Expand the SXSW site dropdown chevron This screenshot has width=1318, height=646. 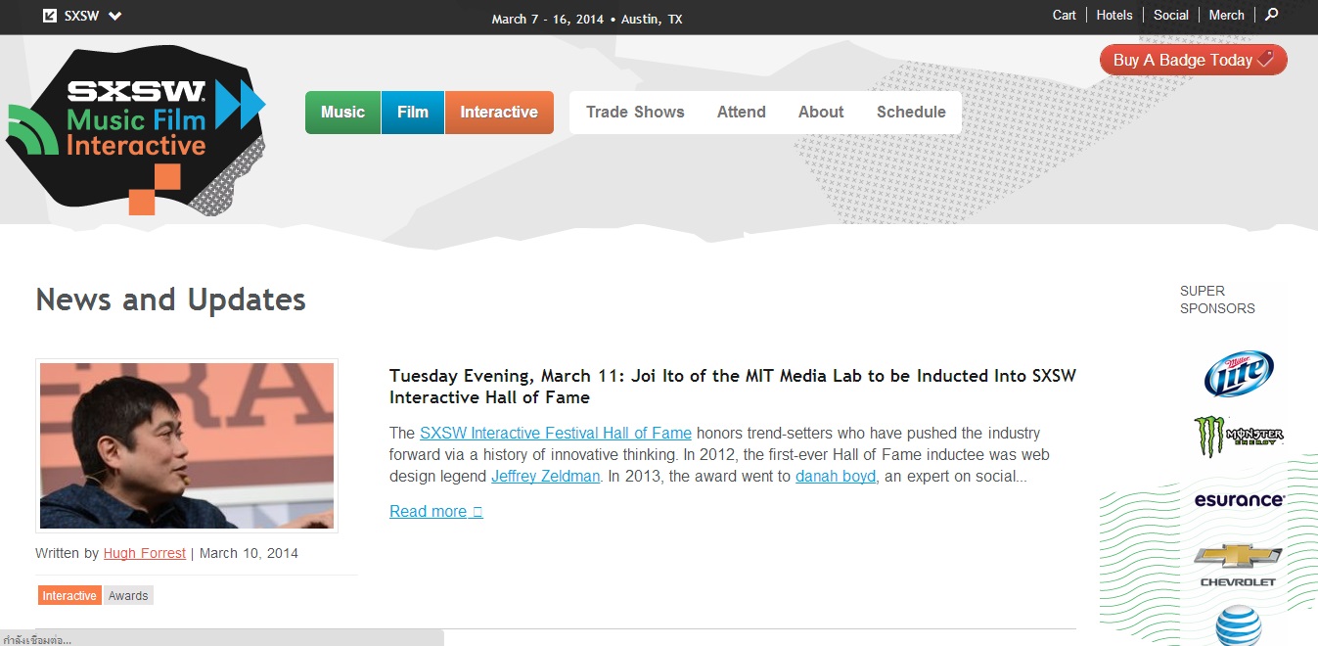115,16
